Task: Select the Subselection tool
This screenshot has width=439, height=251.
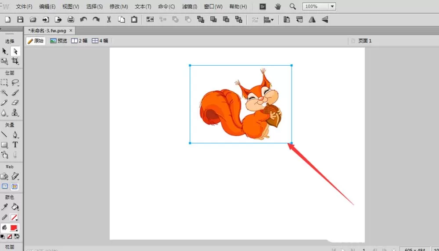Action: point(15,51)
